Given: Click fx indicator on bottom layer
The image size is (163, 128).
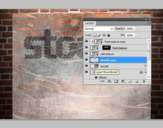Looking at the screenshot, I should point(141,72).
